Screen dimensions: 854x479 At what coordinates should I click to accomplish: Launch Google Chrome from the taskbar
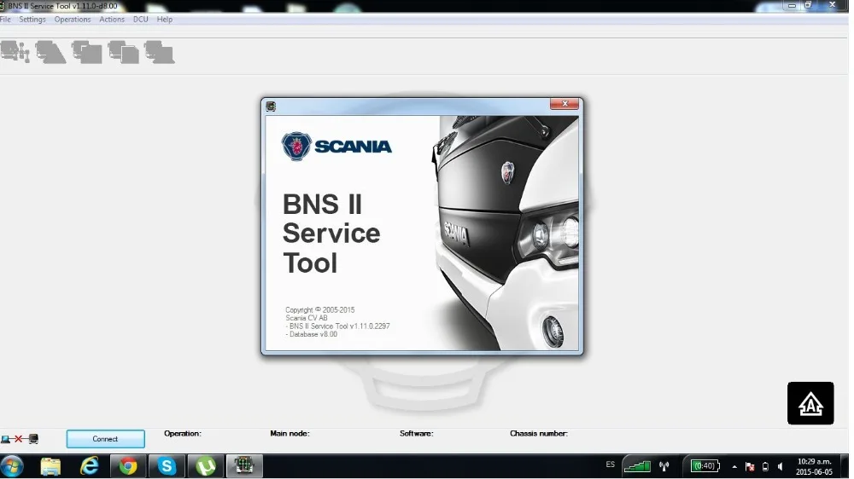[x=128, y=466]
